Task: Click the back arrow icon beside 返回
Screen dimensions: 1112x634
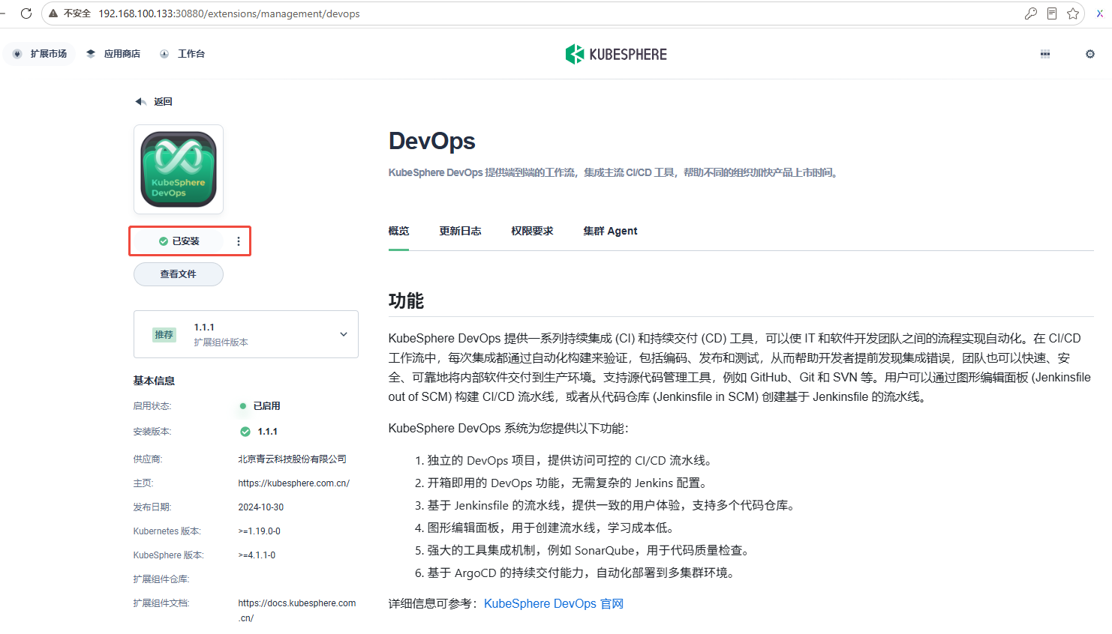Action: click(x=140, y=101)
